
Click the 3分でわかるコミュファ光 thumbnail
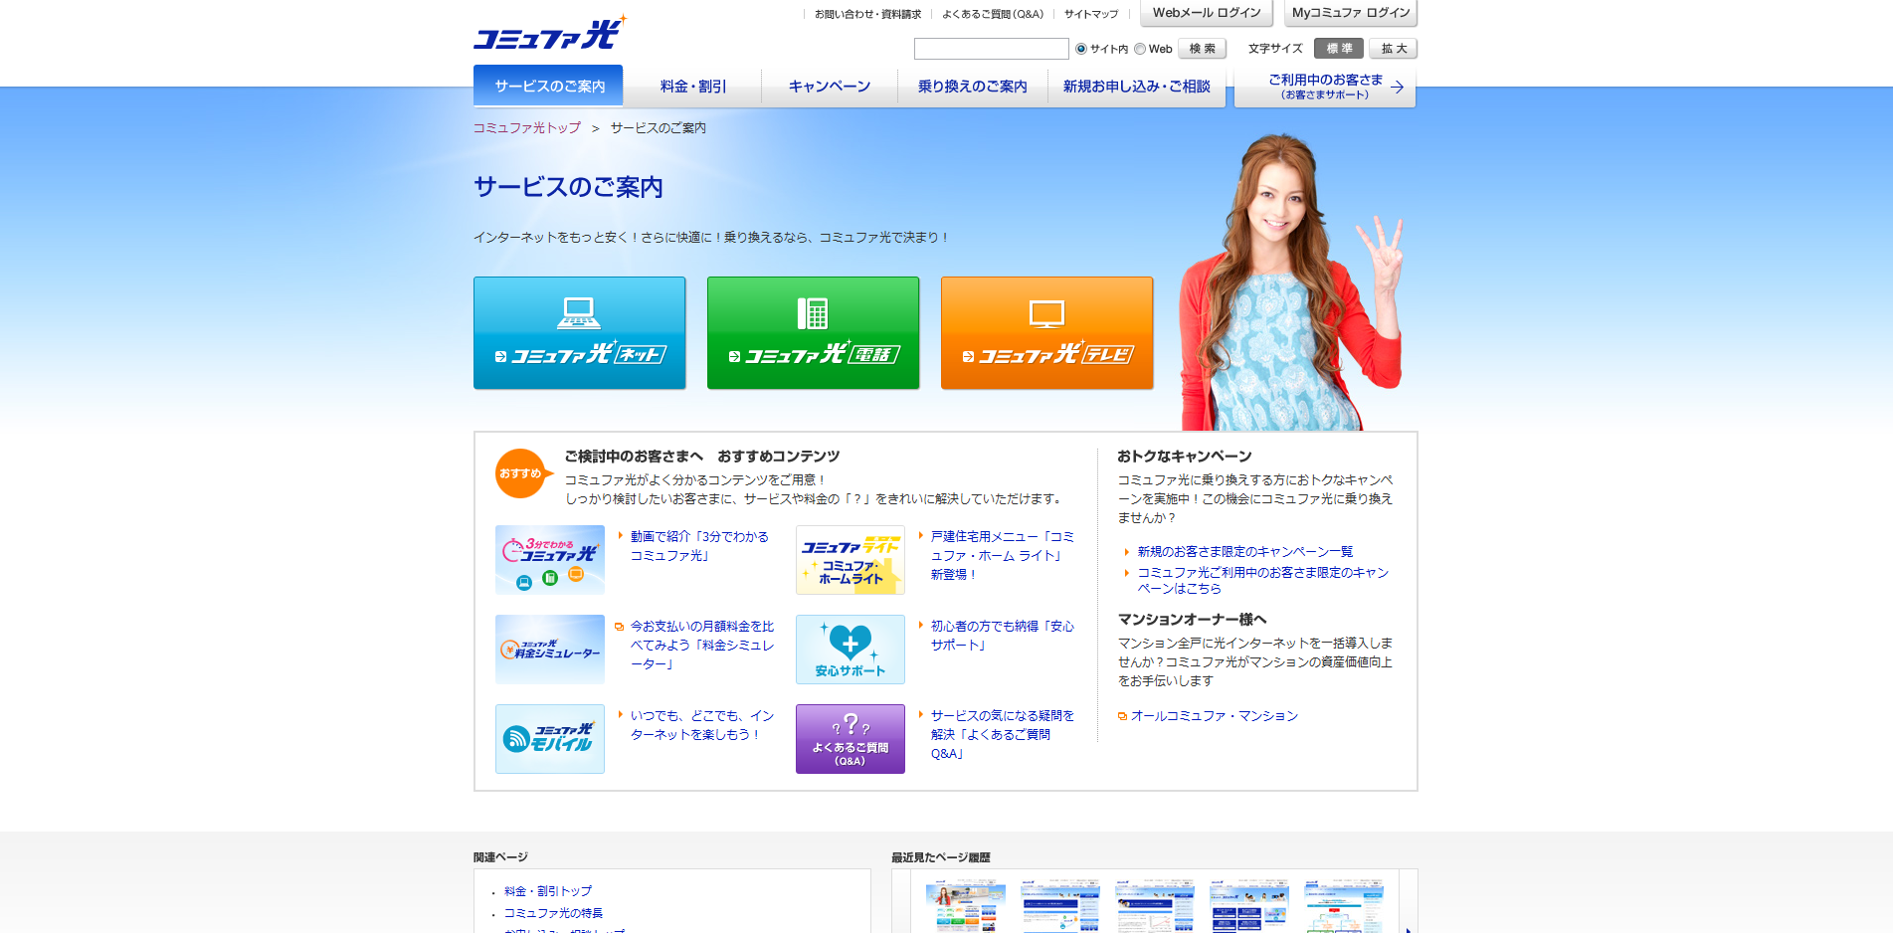coord(550,560)
